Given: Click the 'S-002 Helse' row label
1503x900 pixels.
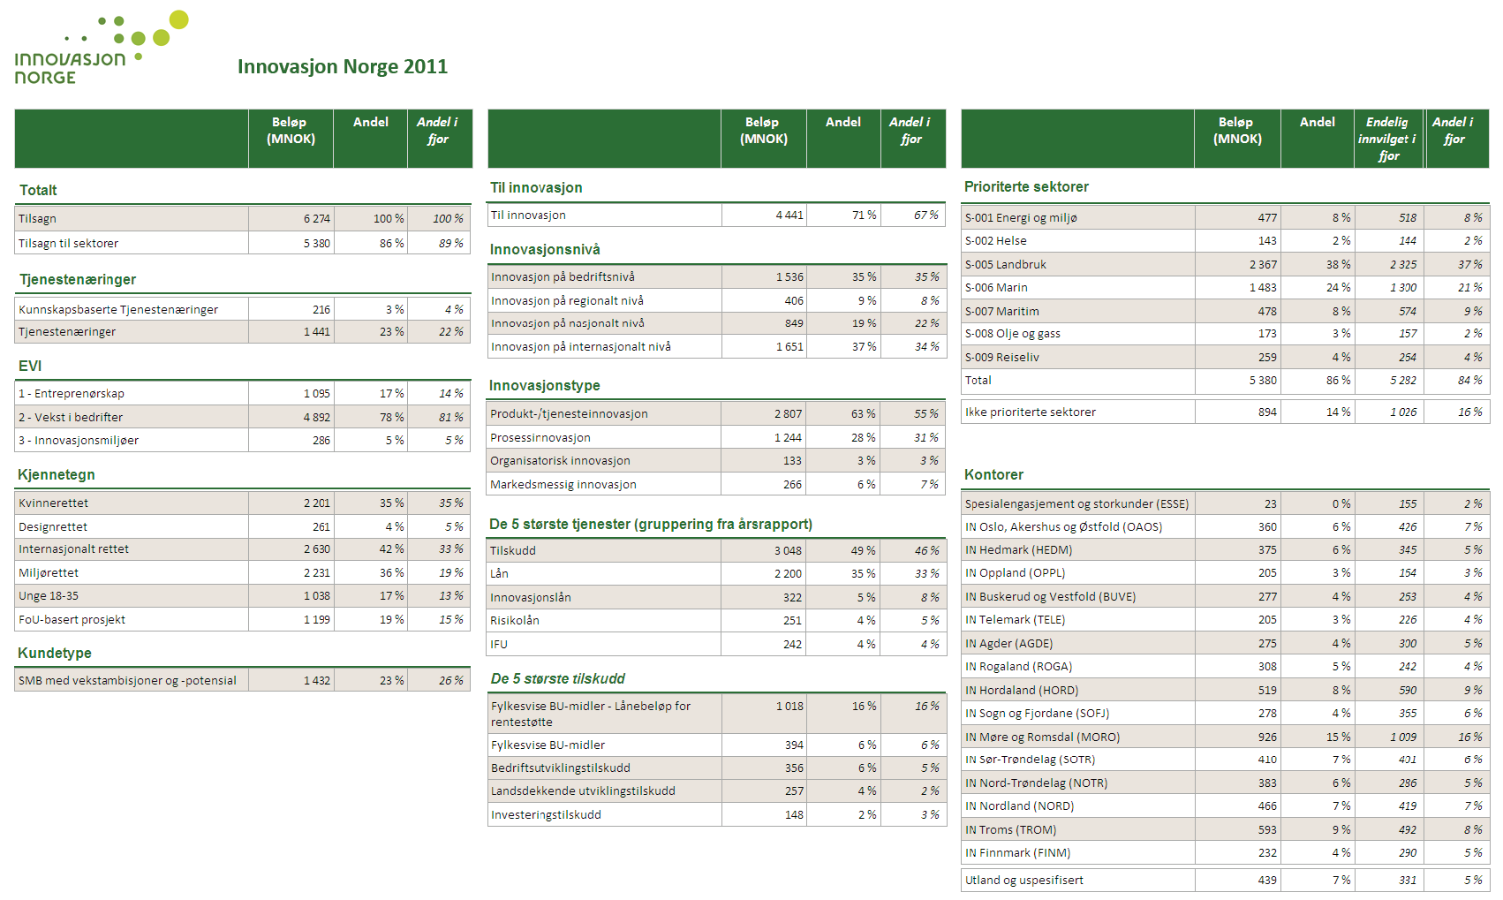Looking at the screenshot, I should 995,240.
